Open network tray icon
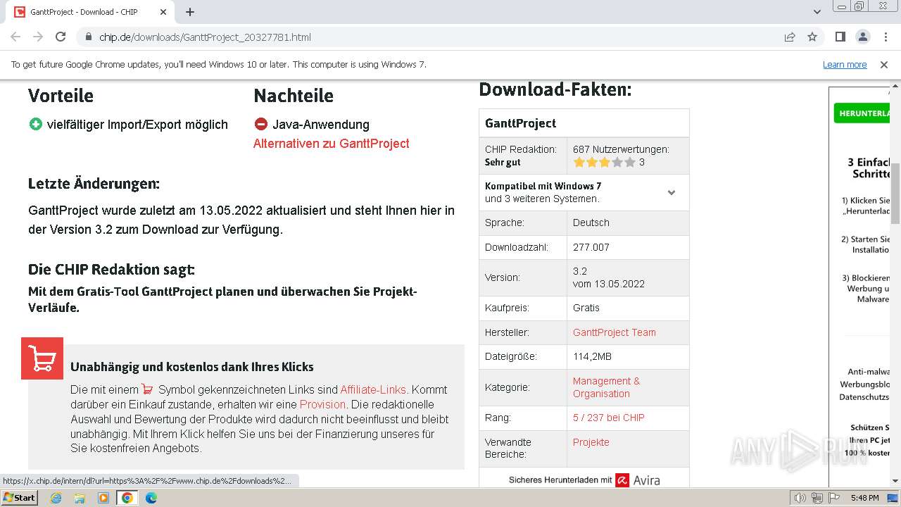901x507 pixels. (817, 498)
